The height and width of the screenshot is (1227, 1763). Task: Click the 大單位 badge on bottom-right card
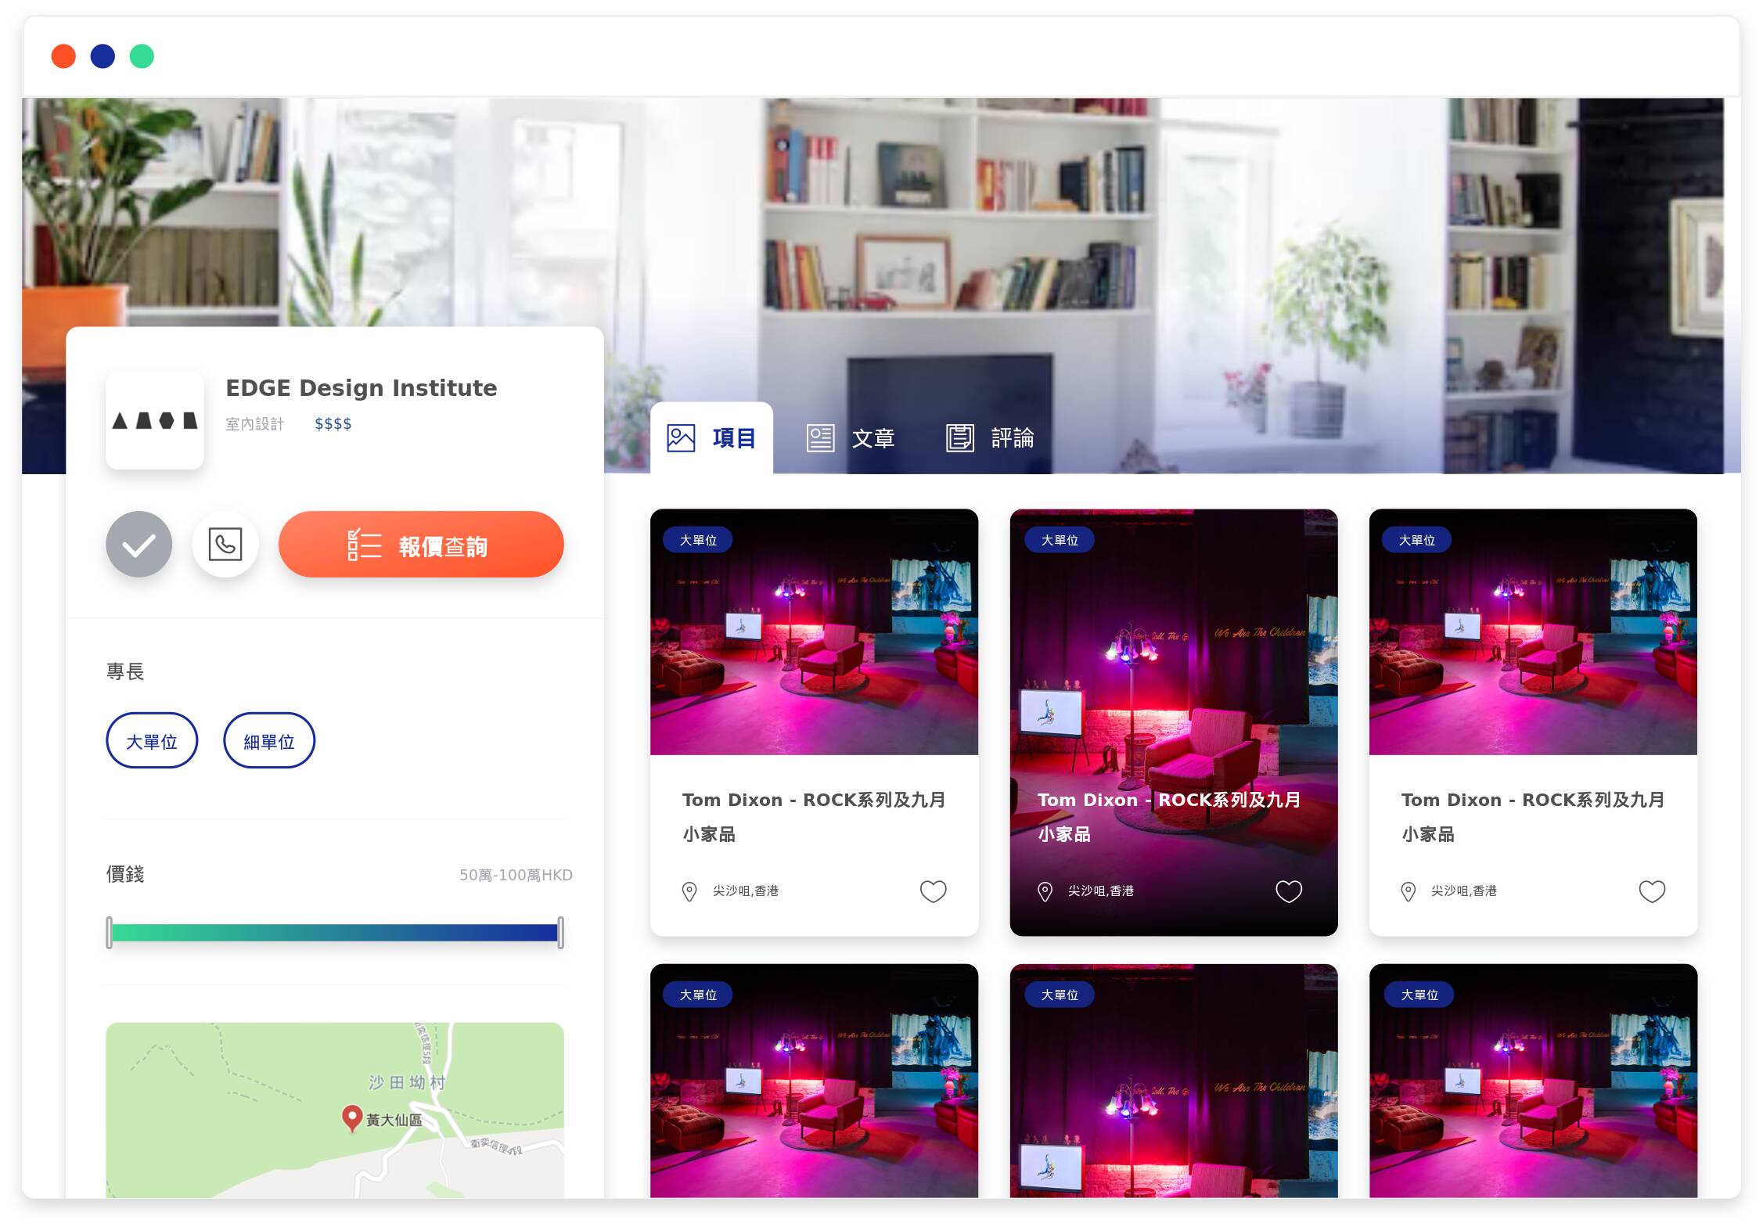(x=1419, y=995)
